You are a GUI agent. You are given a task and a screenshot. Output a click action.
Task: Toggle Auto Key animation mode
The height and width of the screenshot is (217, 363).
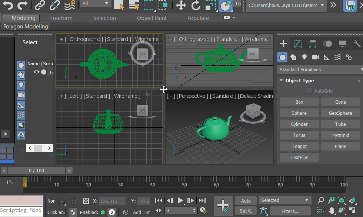click(246, 201)
